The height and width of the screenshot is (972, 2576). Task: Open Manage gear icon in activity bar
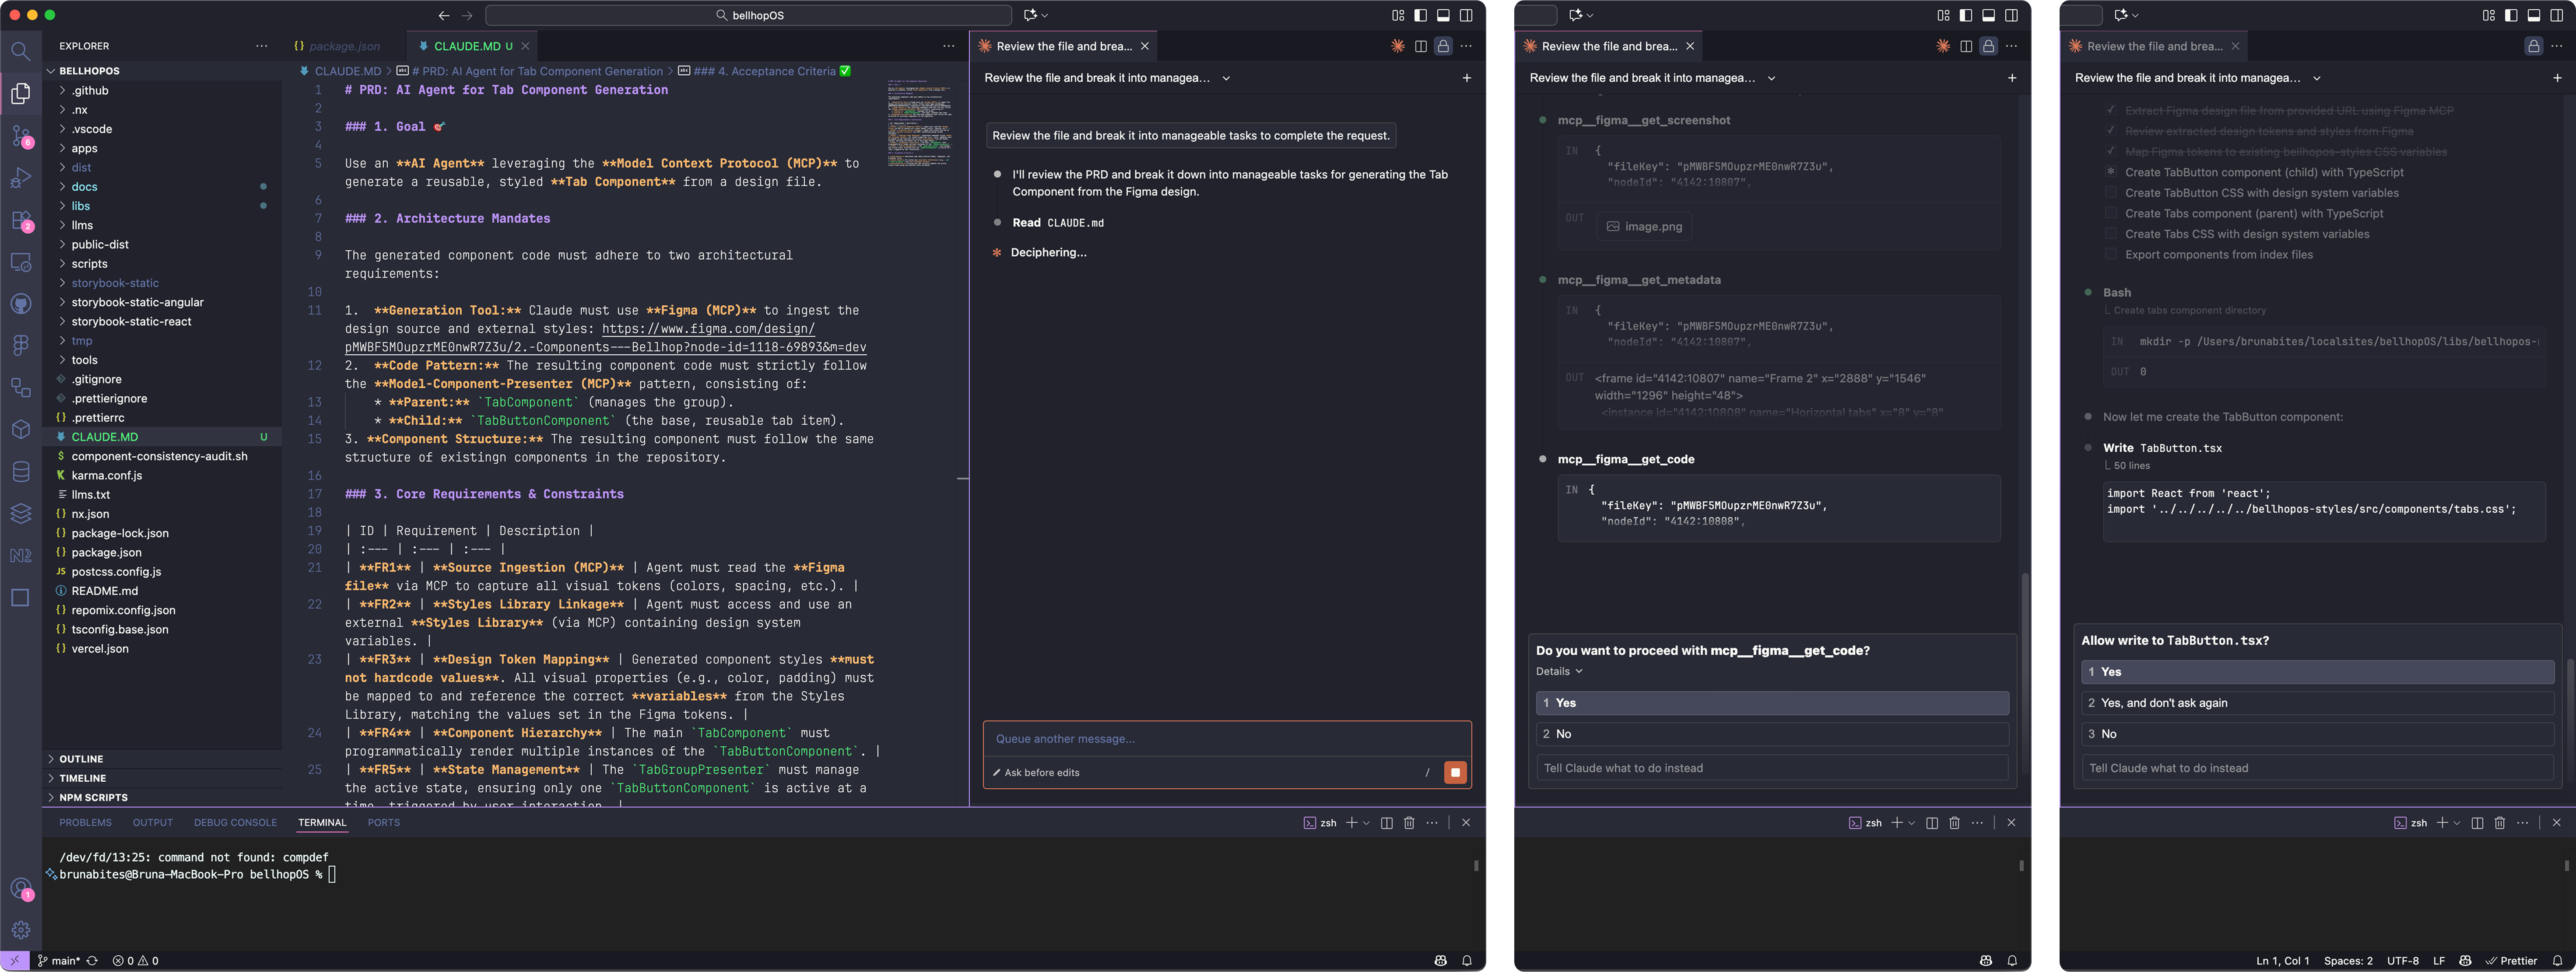[x=20, y=930]
